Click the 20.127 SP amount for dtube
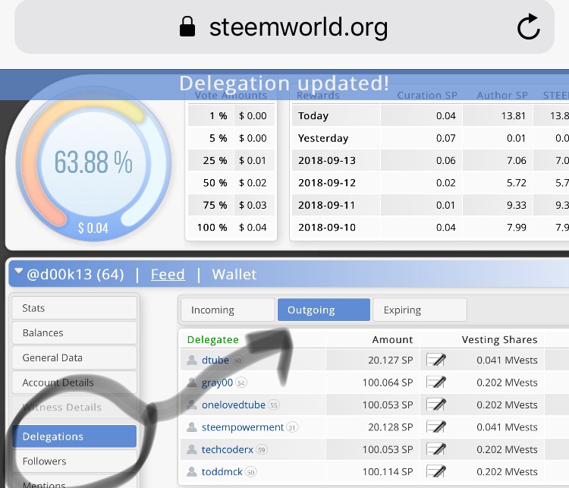The width and height of the screenshot is (569, 488). coord(391,360)
